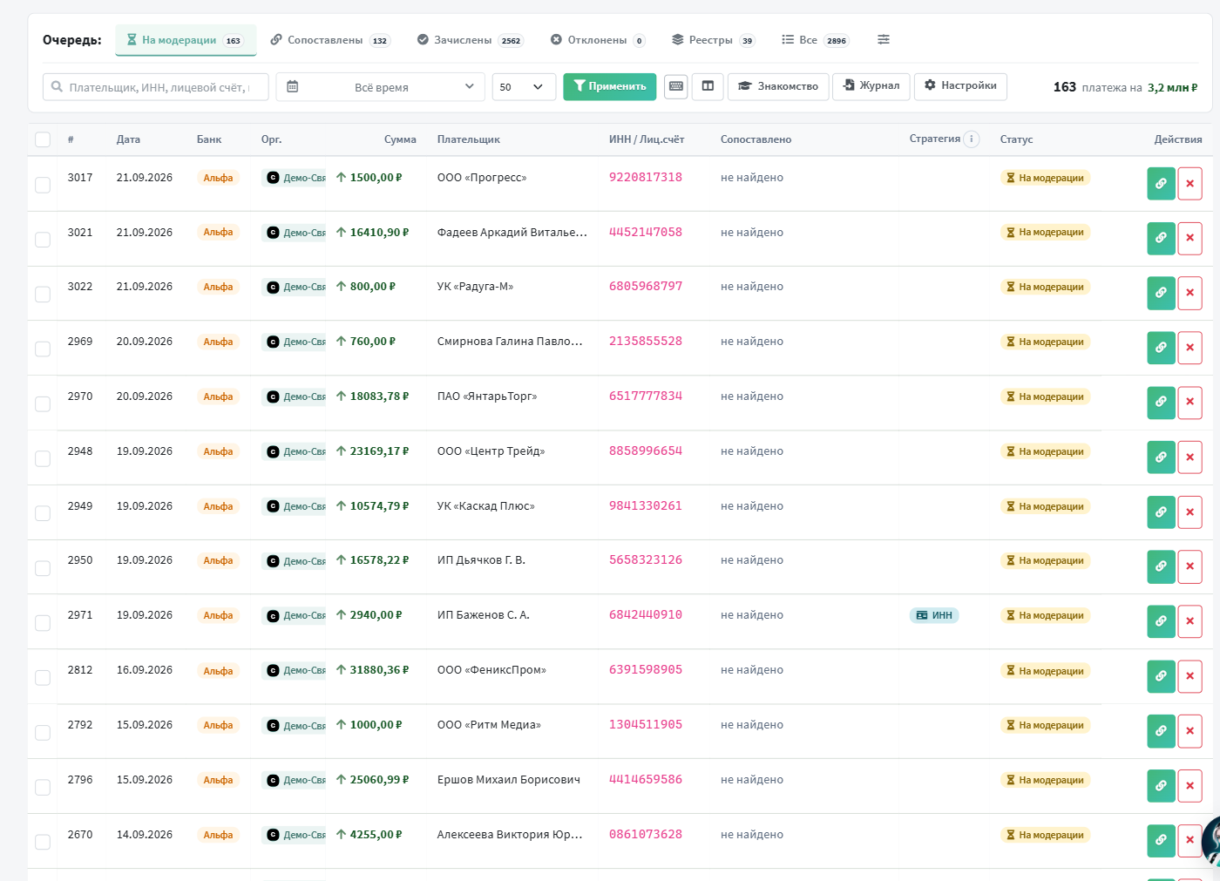Open the Всё время period dropdown
This screenshot has width=1220, height=881.
380,87
